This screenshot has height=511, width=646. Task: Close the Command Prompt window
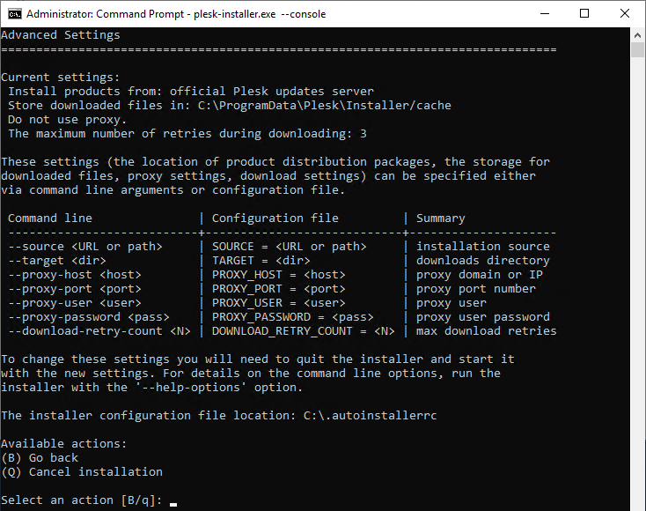625,14
